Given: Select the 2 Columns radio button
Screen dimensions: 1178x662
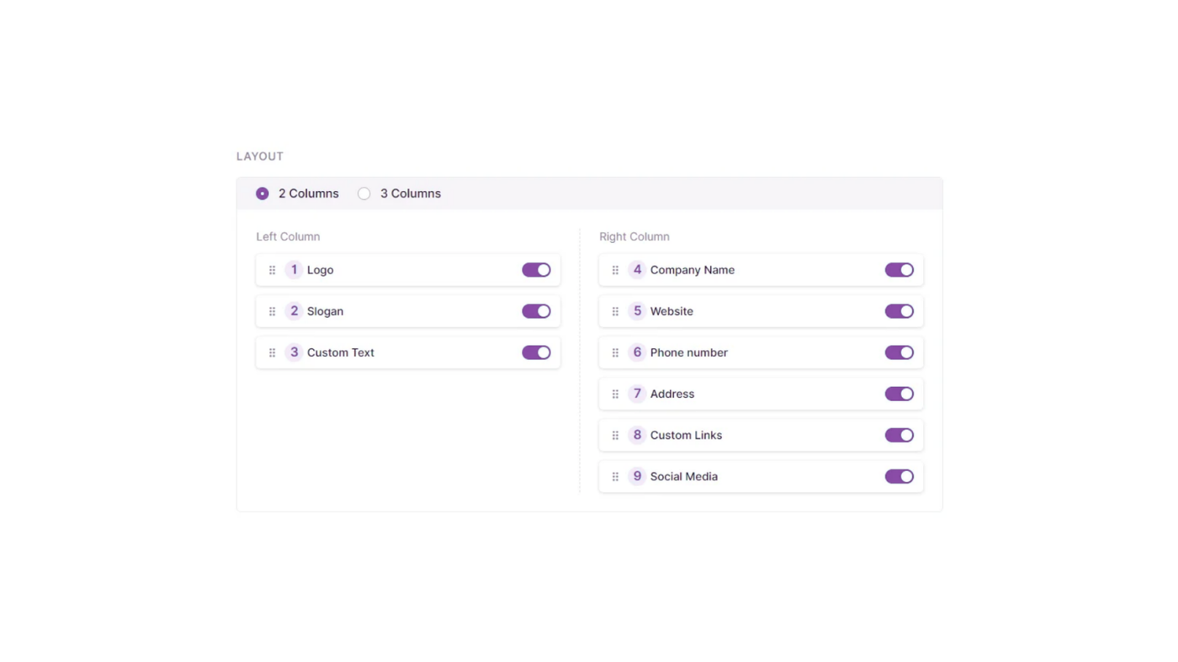Looking at the screenshot, I should [263, 193].
